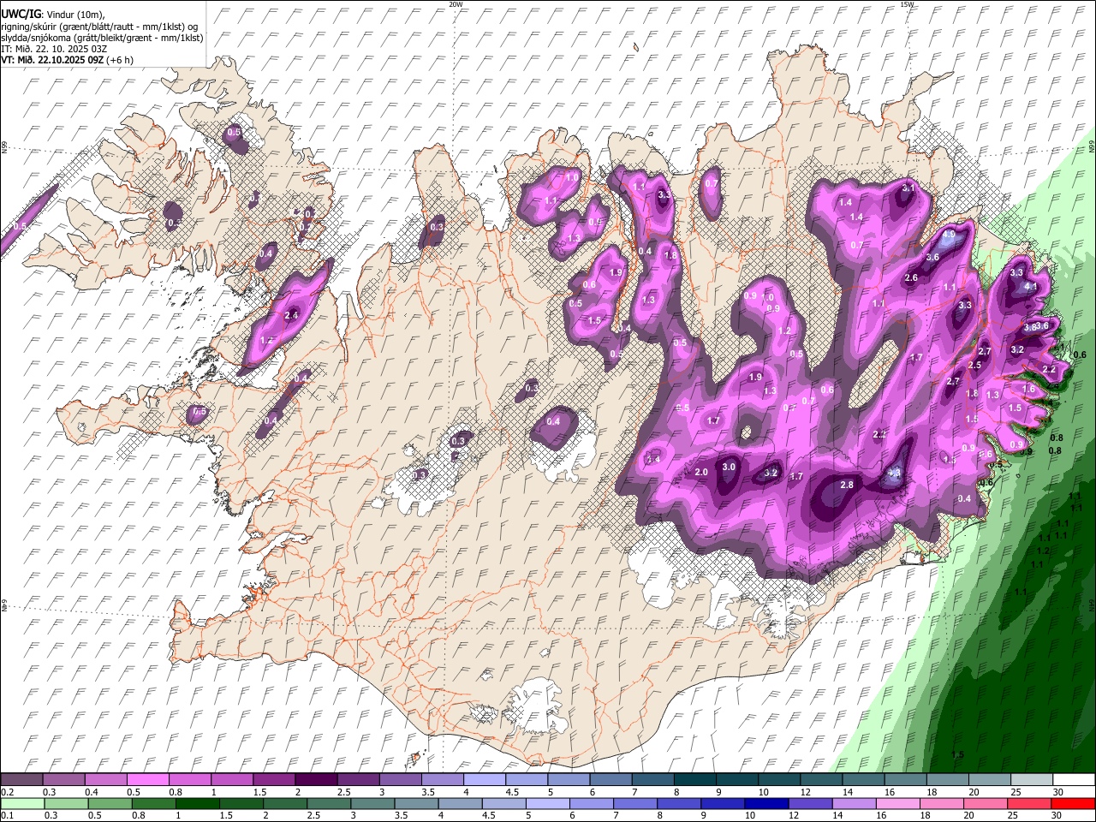The width and height of the screenshot is (1096, 822).
Task: Pick upper legend swatch between 8 and 9
Action: pyautogui.click(x=694, y=780)
